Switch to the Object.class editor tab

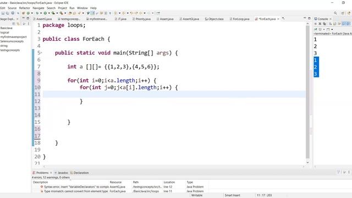click(x=214, y=19)
